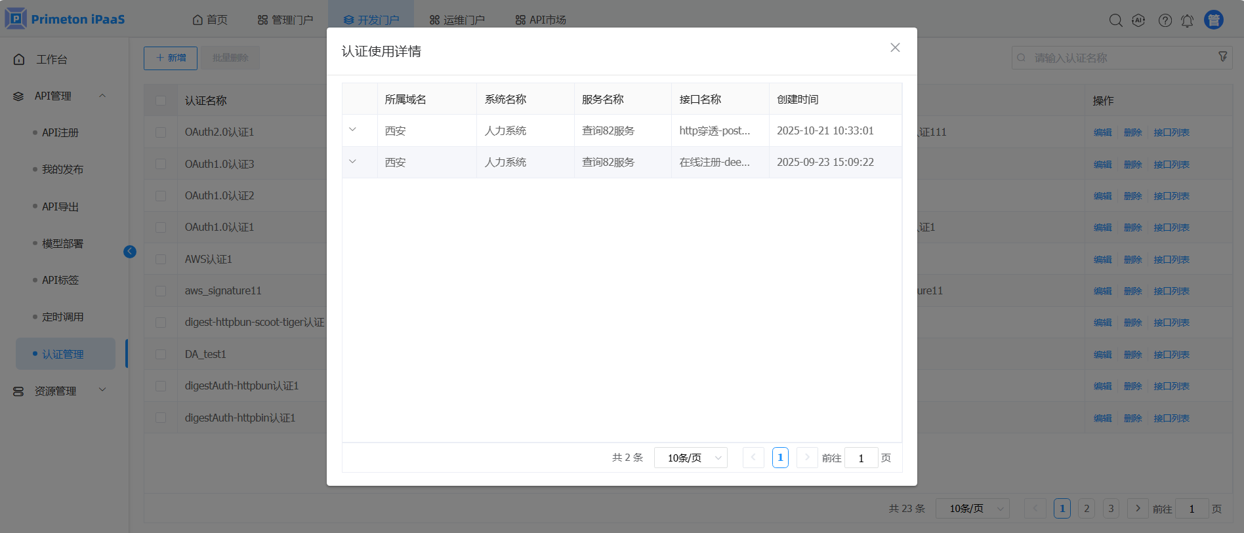Click the help question mark icon
This screenshot has width=1244, height=533.
click(1165, 20)
